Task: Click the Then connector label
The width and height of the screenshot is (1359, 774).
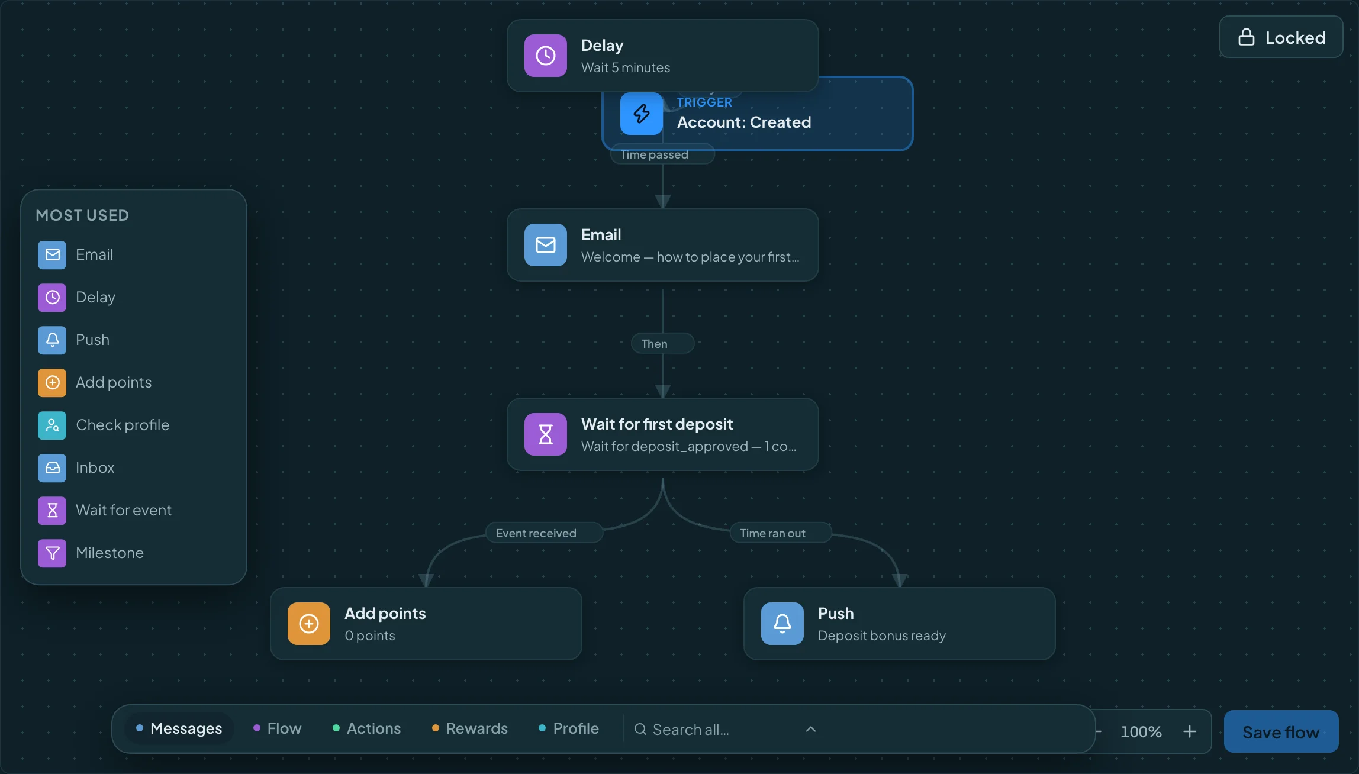Action: [x=662, y=344]
